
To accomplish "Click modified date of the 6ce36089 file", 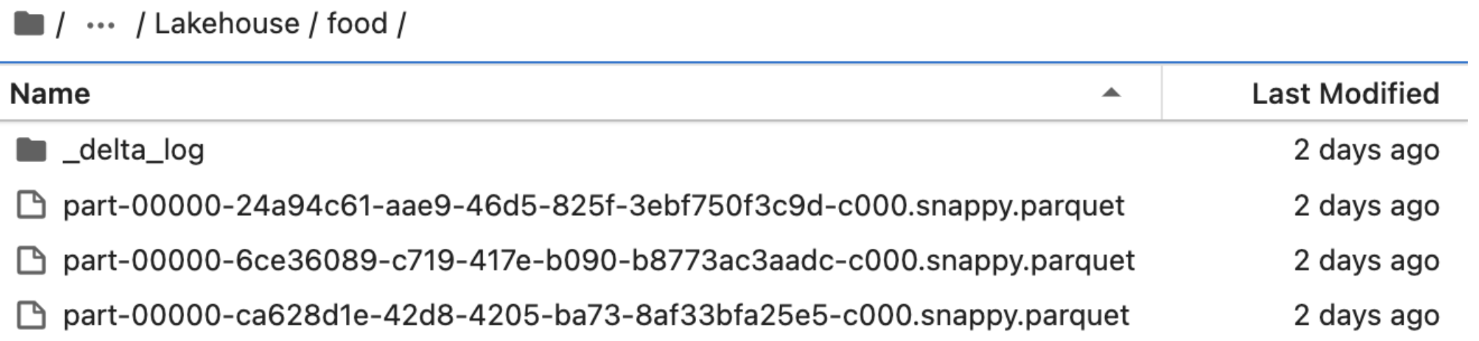I will 1366,261.
